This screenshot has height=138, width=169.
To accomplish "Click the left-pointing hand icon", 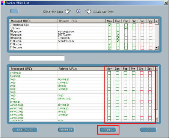I will [x=88, y=11].
